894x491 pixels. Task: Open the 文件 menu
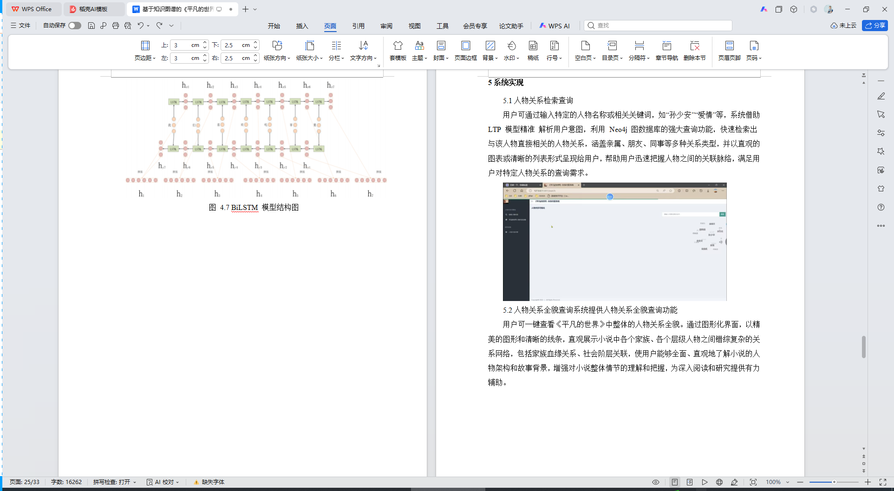pyautogui.click(x=20, y=26)
